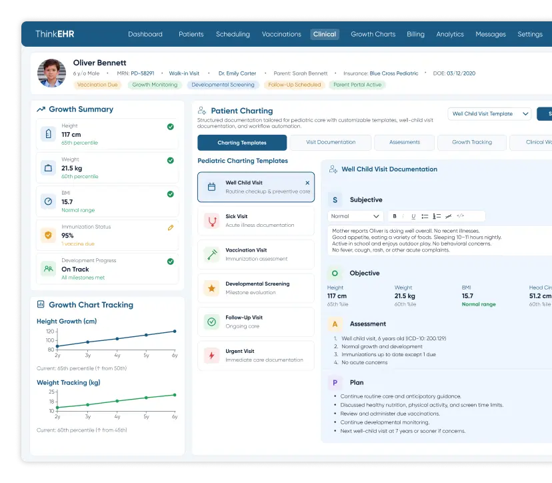552x483 pixels.
Task: Toggle bold formatting in Subjective editor
Action: pyautogui.click(x=395, y=216)
